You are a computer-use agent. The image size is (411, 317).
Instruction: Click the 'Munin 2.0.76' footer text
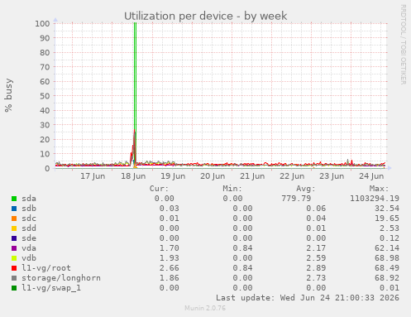tap(205, 308)
